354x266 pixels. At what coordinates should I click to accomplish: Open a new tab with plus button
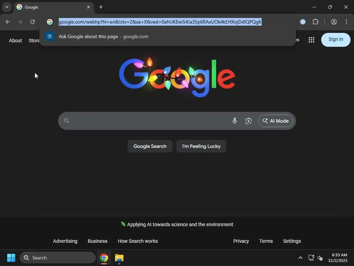click(x=101, y=7)
